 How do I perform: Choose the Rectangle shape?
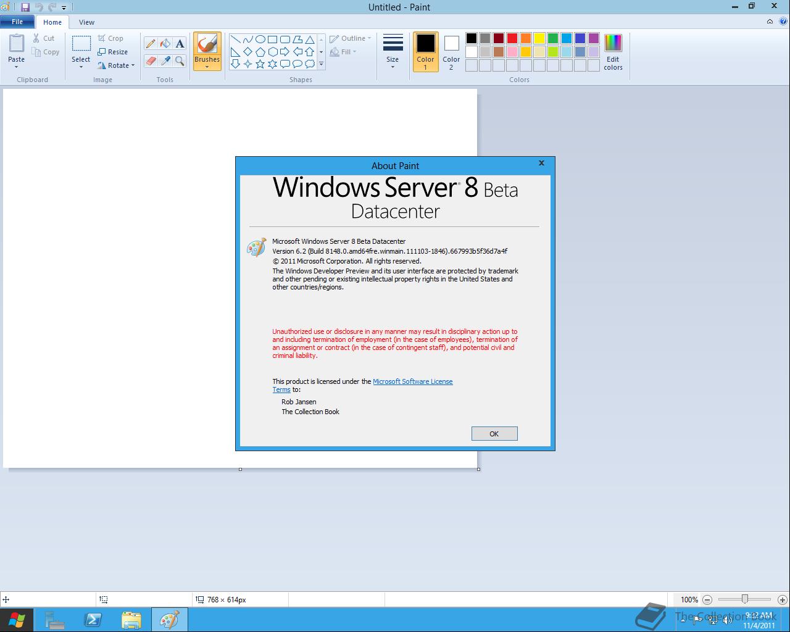273,39
